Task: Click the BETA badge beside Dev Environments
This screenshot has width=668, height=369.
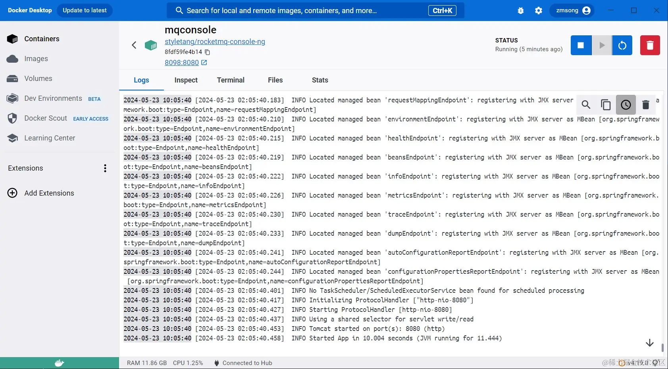Action: tap(94, 99)
